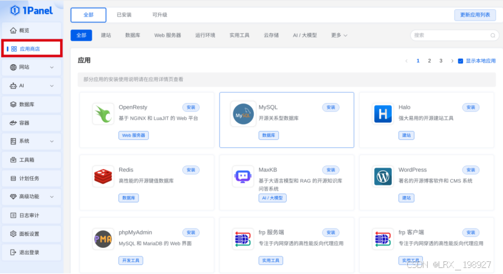Viewport: 503px width, 274px height.
Task: Click the 高级功能 diamond icon
Action: point(13,196)
